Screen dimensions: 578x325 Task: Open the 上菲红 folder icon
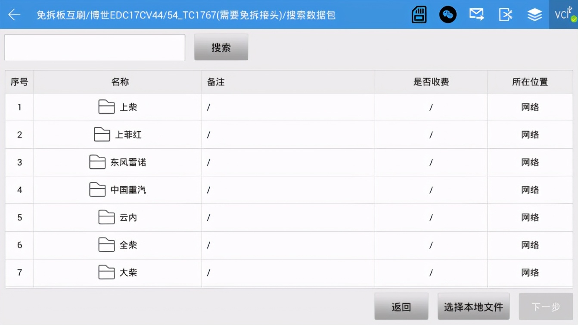[x=102, y=134]
